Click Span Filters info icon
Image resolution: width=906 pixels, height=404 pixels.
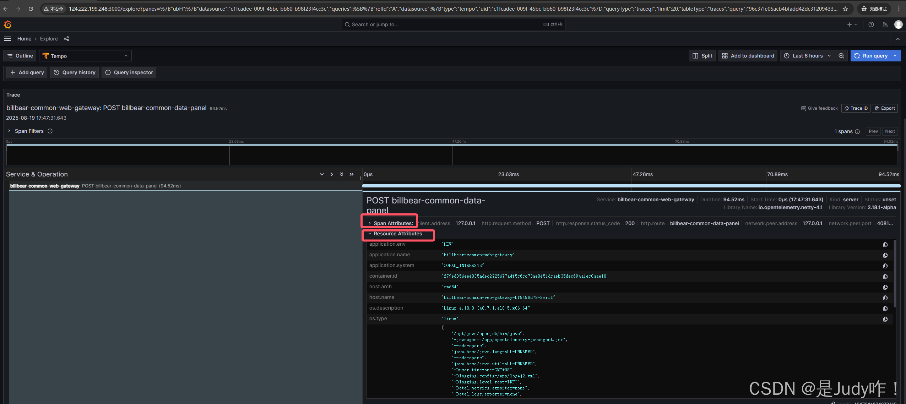[50, 131]
